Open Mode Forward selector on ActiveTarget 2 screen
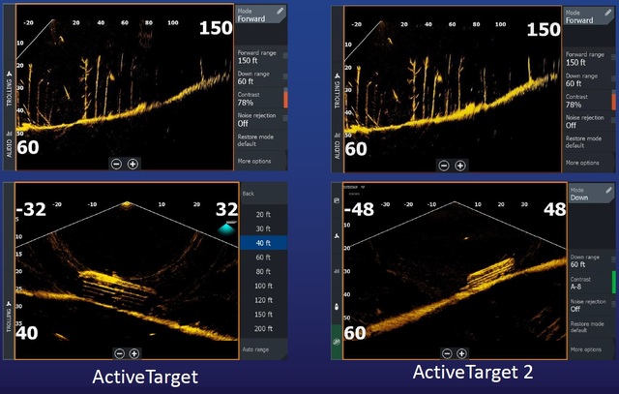Viewport: 619px width, 394px height. (589, 16)
